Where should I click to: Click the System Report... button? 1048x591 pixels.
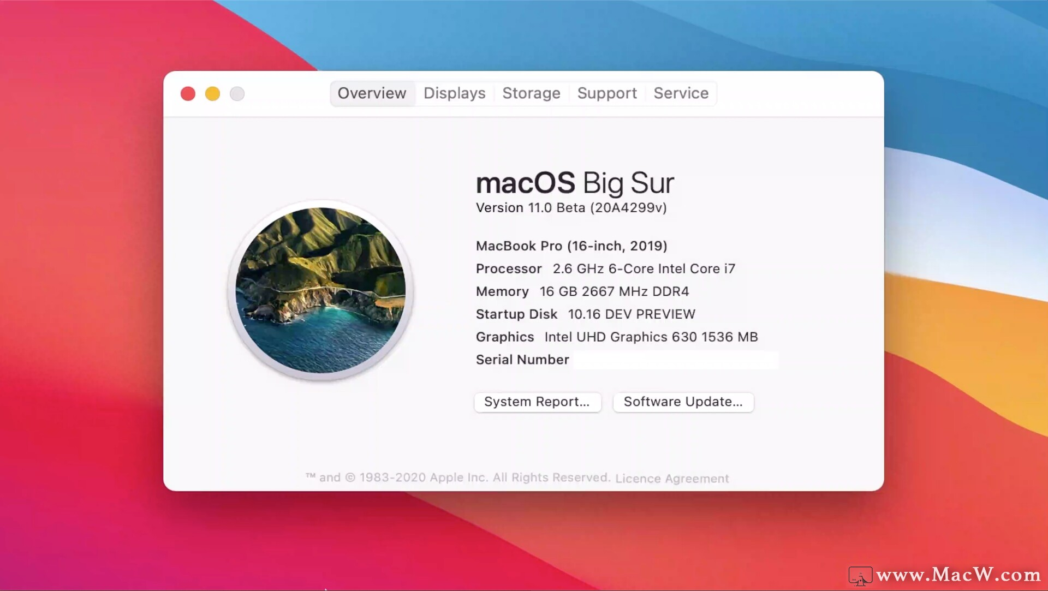coord(537,402)
